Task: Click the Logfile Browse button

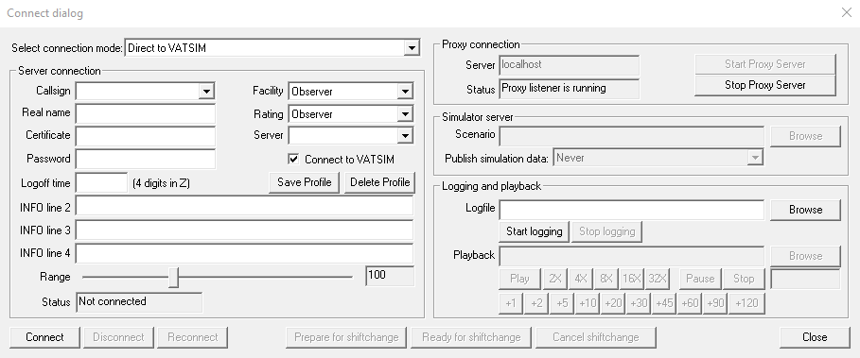Action: [805, 210]
